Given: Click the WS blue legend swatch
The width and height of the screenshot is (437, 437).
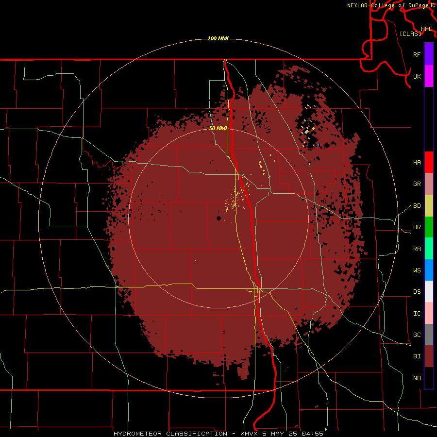Looking at the screenshot, I should 429,270.
